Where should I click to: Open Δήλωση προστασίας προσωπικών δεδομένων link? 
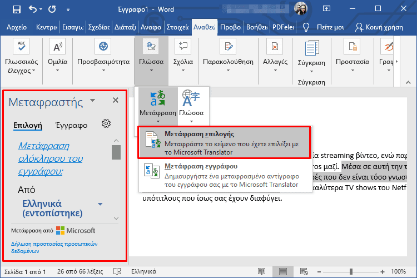coord(54,247)
